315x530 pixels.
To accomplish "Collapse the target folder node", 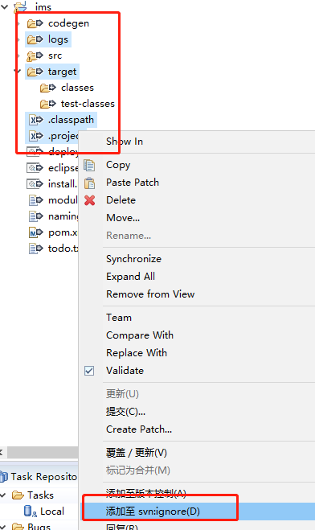I will tap(18, 71).
